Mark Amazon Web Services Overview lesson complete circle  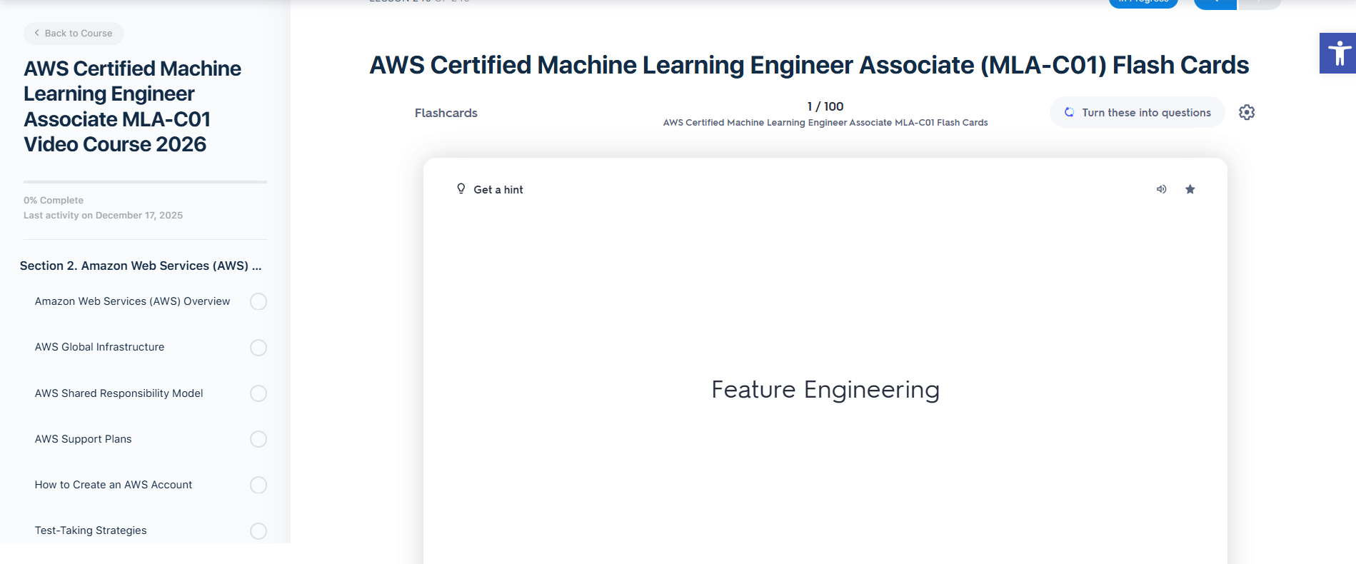click(x=258, y=301)
